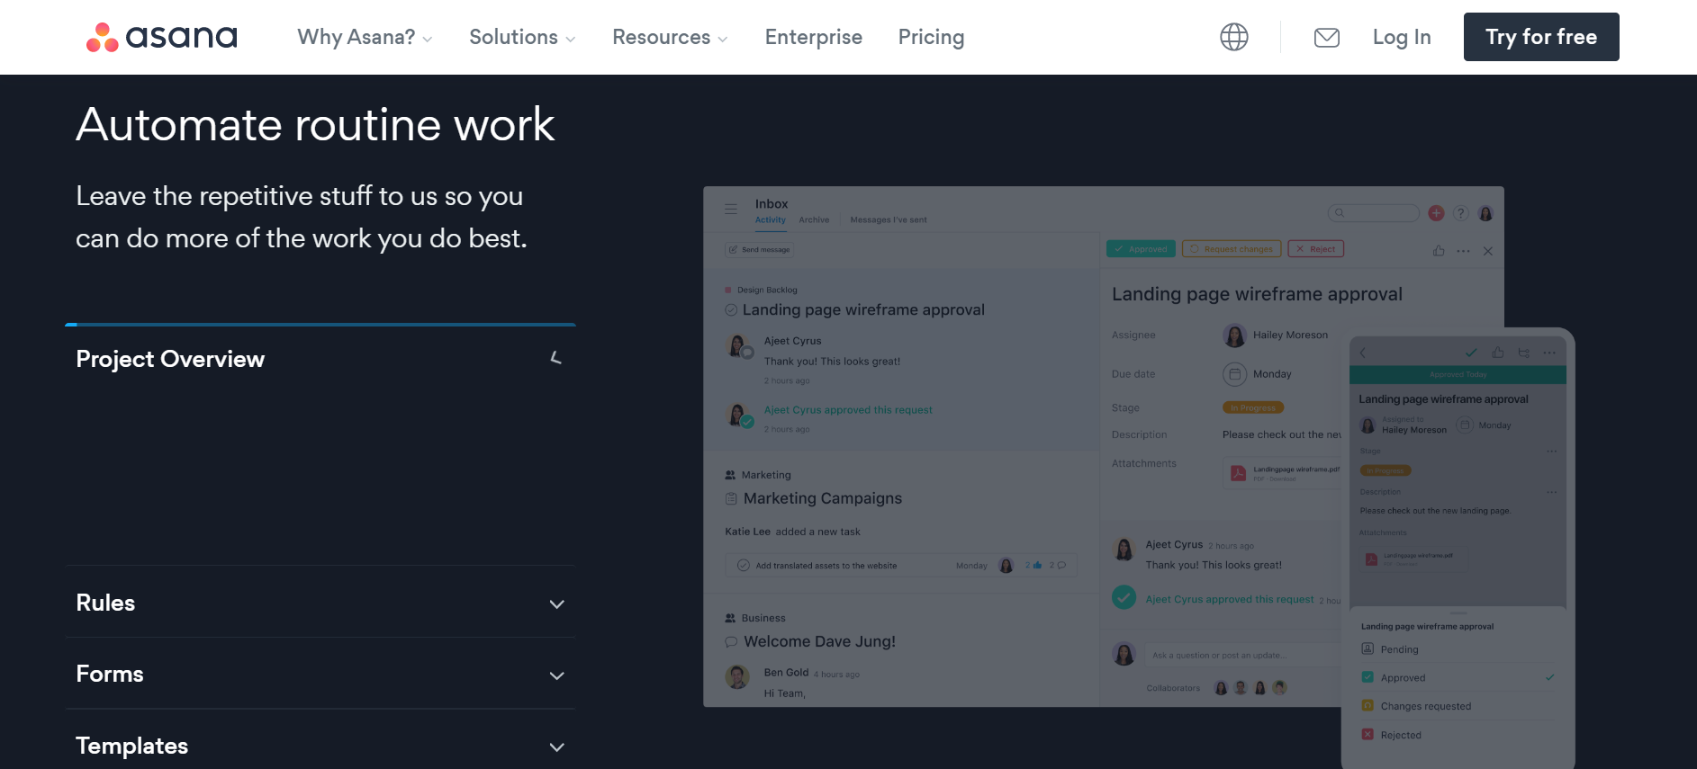Click the user avatar in the top bar
The width and height of the screenshot is (1697, 769).
point(1486,213)
